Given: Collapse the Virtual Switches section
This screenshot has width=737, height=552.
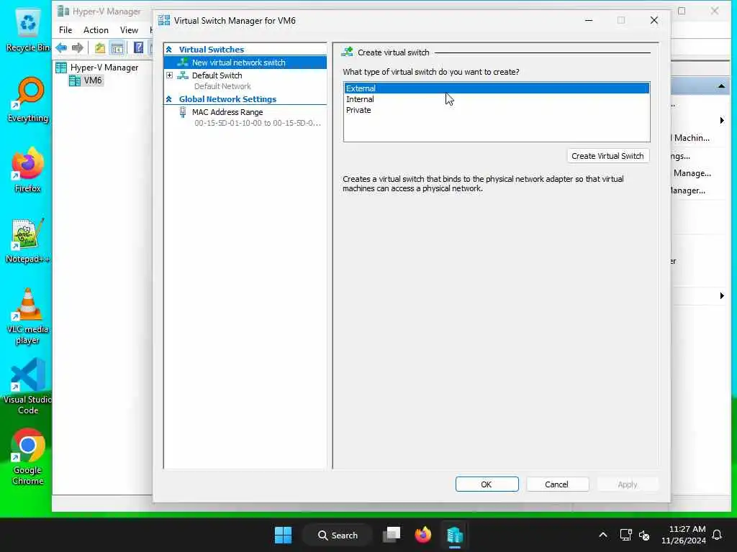Looking at the screenshot, I should (168, 50).
